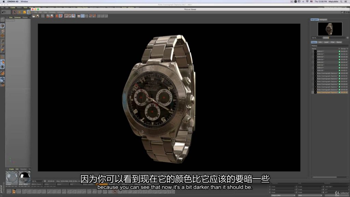Open the macOS Window menu
This screenshot has height=197, width=350.
(x=24, y=1)
